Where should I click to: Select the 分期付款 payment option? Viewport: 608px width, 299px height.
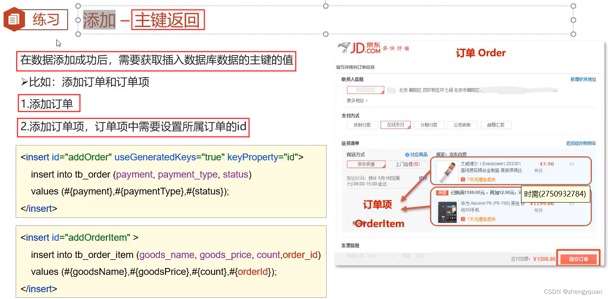(429, 125)
